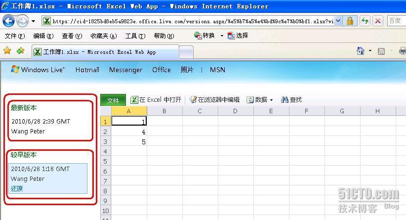Open the 照片 link

point(187,70)
